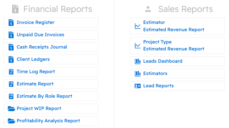This screenshot has width=229, height=128.
Task: Click the folder icon next to Project WIP Report
Action: coord(11,108)
